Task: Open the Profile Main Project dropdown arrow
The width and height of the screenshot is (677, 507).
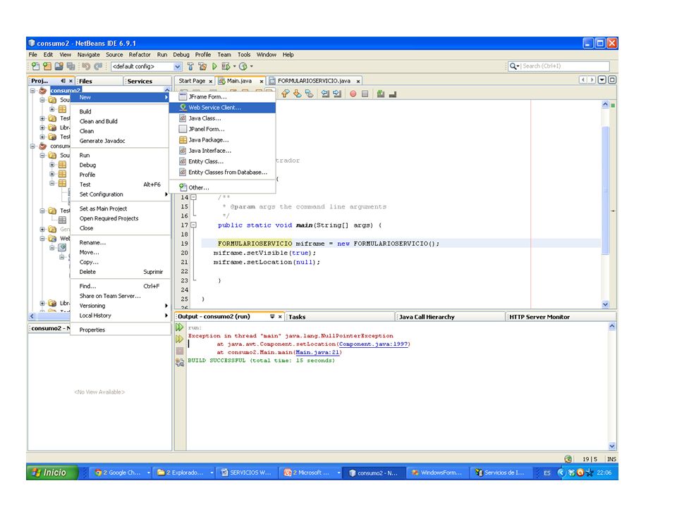Action: point(251,66)
